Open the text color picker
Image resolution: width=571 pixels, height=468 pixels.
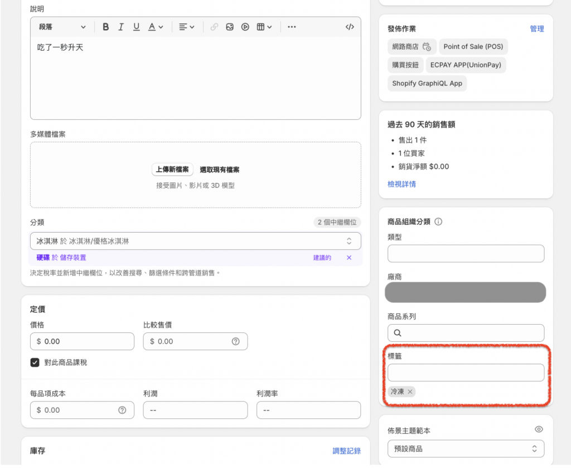coord(155,27)
